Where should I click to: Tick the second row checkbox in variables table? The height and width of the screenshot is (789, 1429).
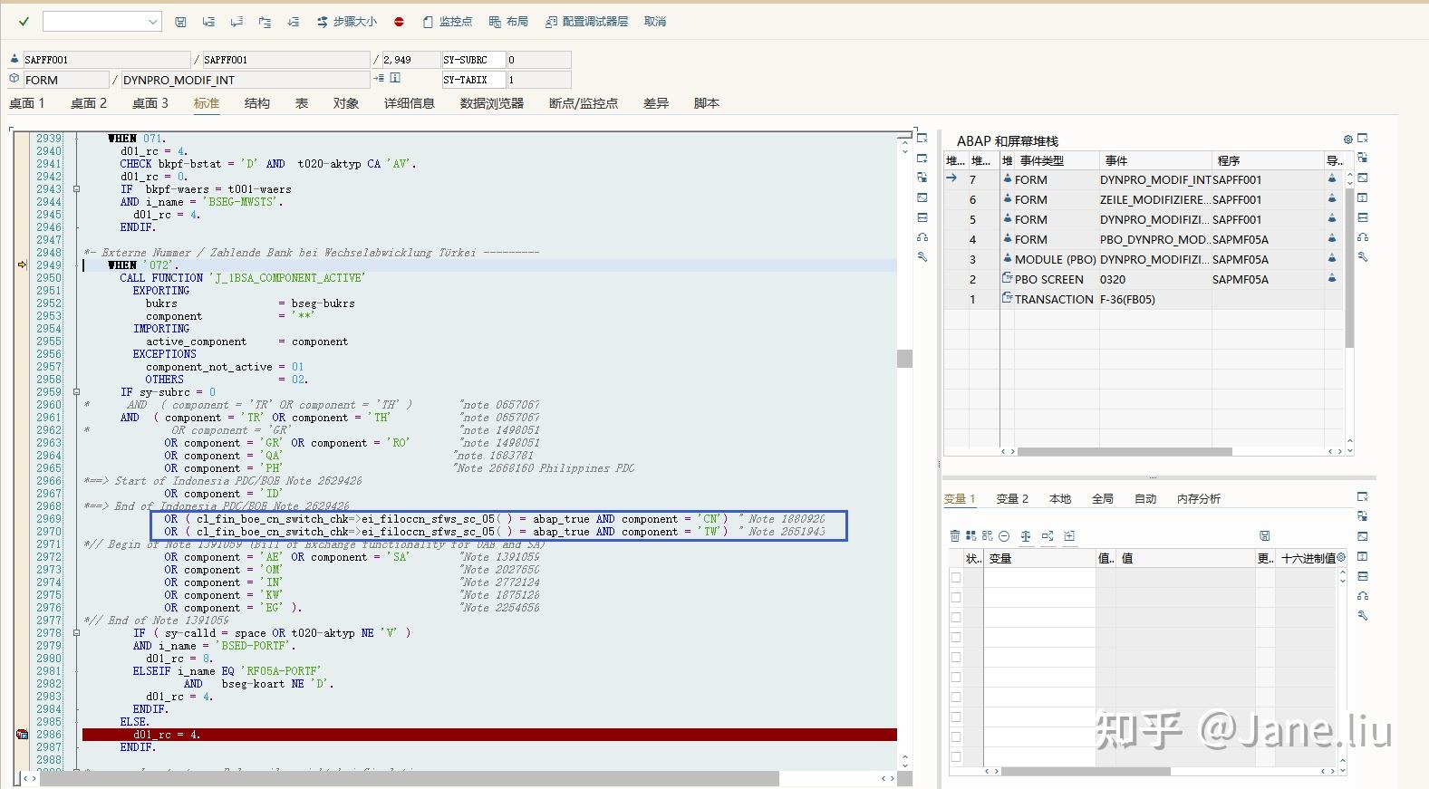956,597
